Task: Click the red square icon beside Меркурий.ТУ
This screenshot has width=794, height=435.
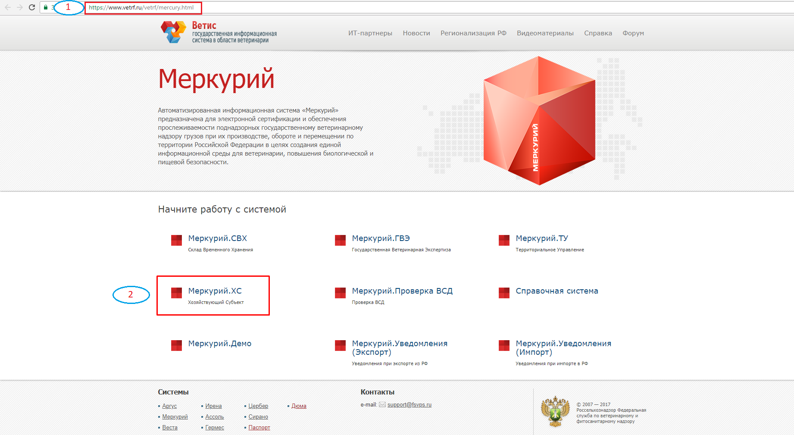Action: [504, 240]
